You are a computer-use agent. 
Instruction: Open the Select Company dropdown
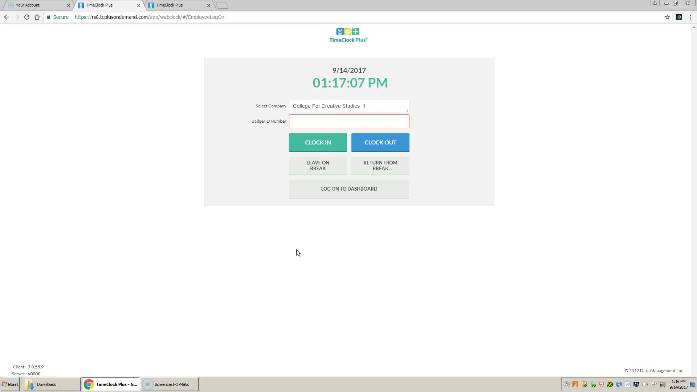[349, 106]
